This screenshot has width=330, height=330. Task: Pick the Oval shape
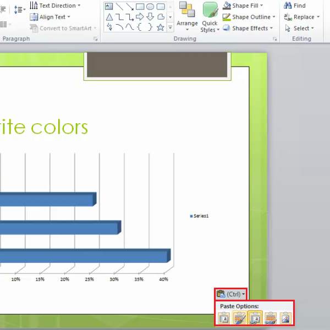[150, 7]
